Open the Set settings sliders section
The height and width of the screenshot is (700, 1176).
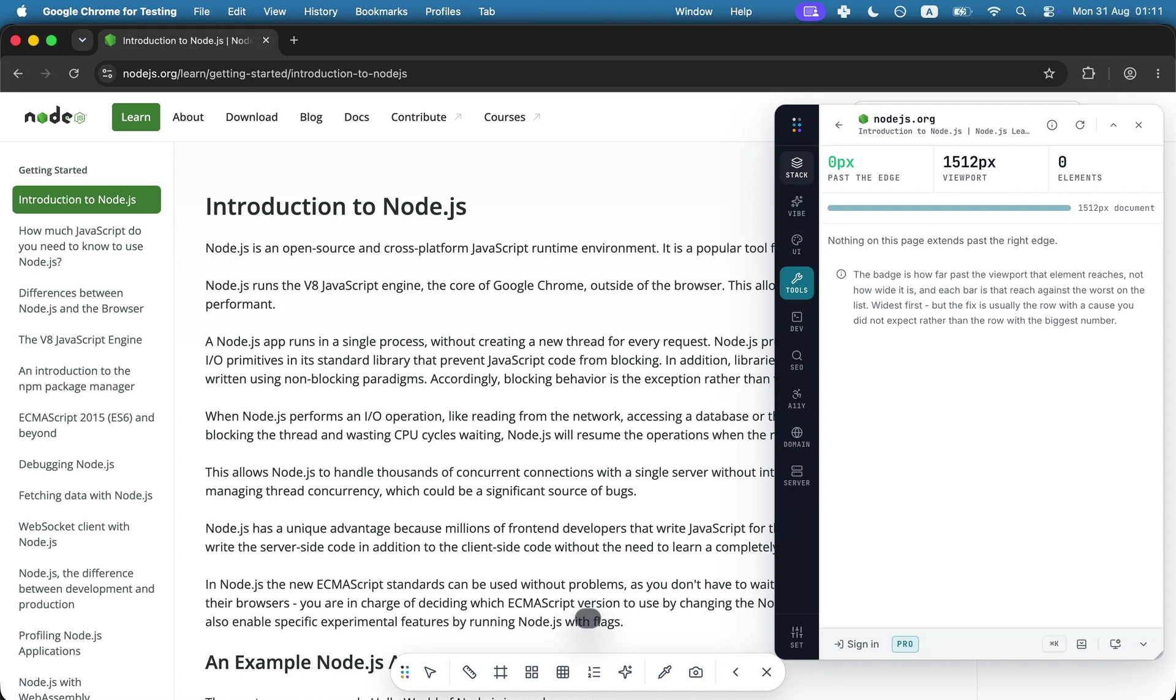tap(796, 637)
